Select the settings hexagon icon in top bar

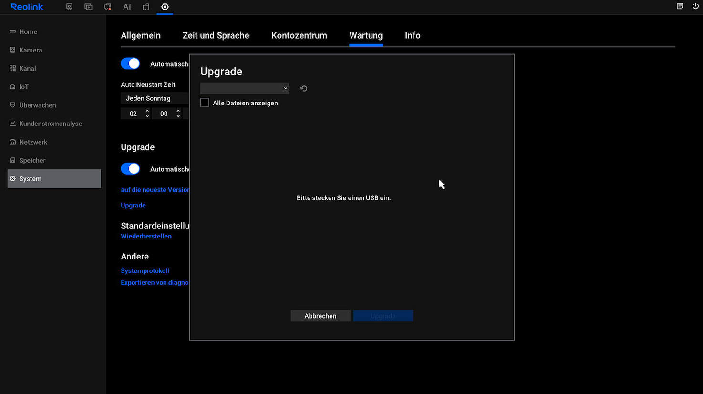(x=165, y=7)
